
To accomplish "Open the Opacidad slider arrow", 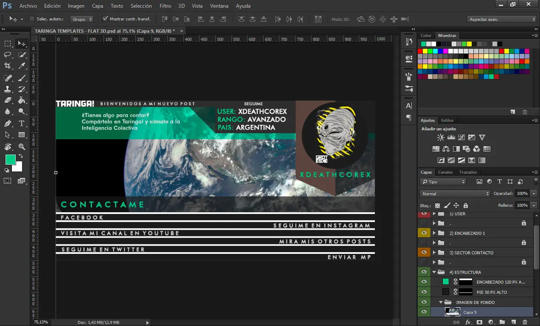I will click(x=534, y=194).
